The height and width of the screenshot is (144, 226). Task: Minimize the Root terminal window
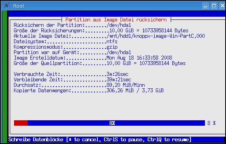[x=205, y=6]
